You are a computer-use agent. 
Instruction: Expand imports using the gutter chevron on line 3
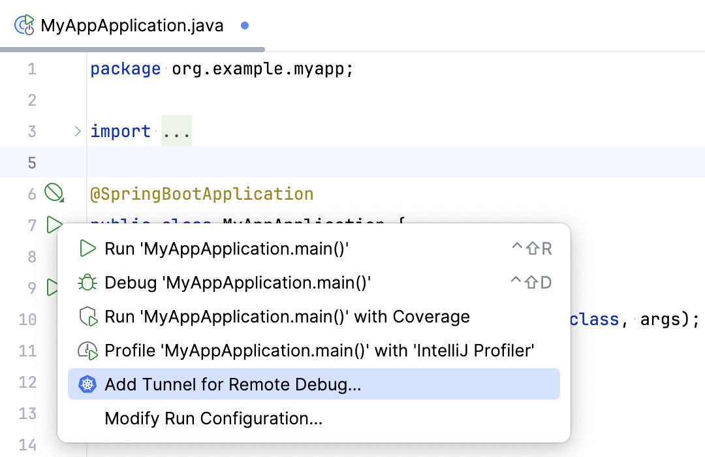pyautogui.click(x=78, y=131)
